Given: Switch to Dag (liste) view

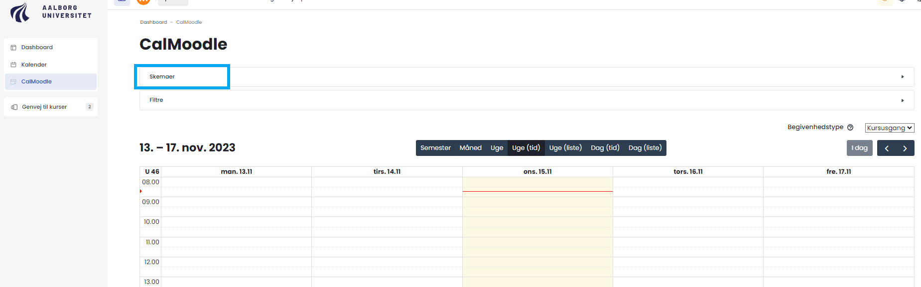Looking at the screenshot, I should pyautogui.click(x=645, y=148).
